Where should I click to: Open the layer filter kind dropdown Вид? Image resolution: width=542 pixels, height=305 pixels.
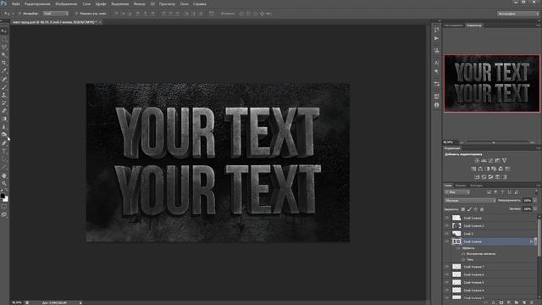[457, 192]
